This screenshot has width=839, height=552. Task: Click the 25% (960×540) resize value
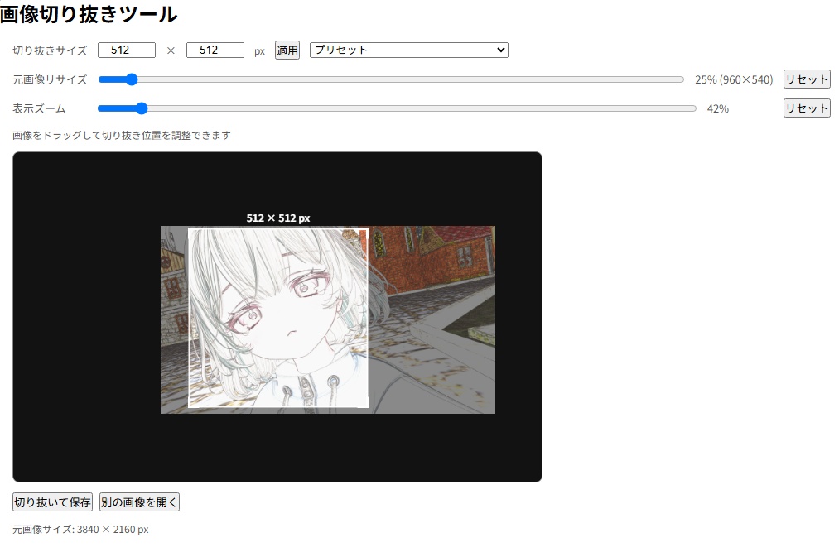coord(734,79)
